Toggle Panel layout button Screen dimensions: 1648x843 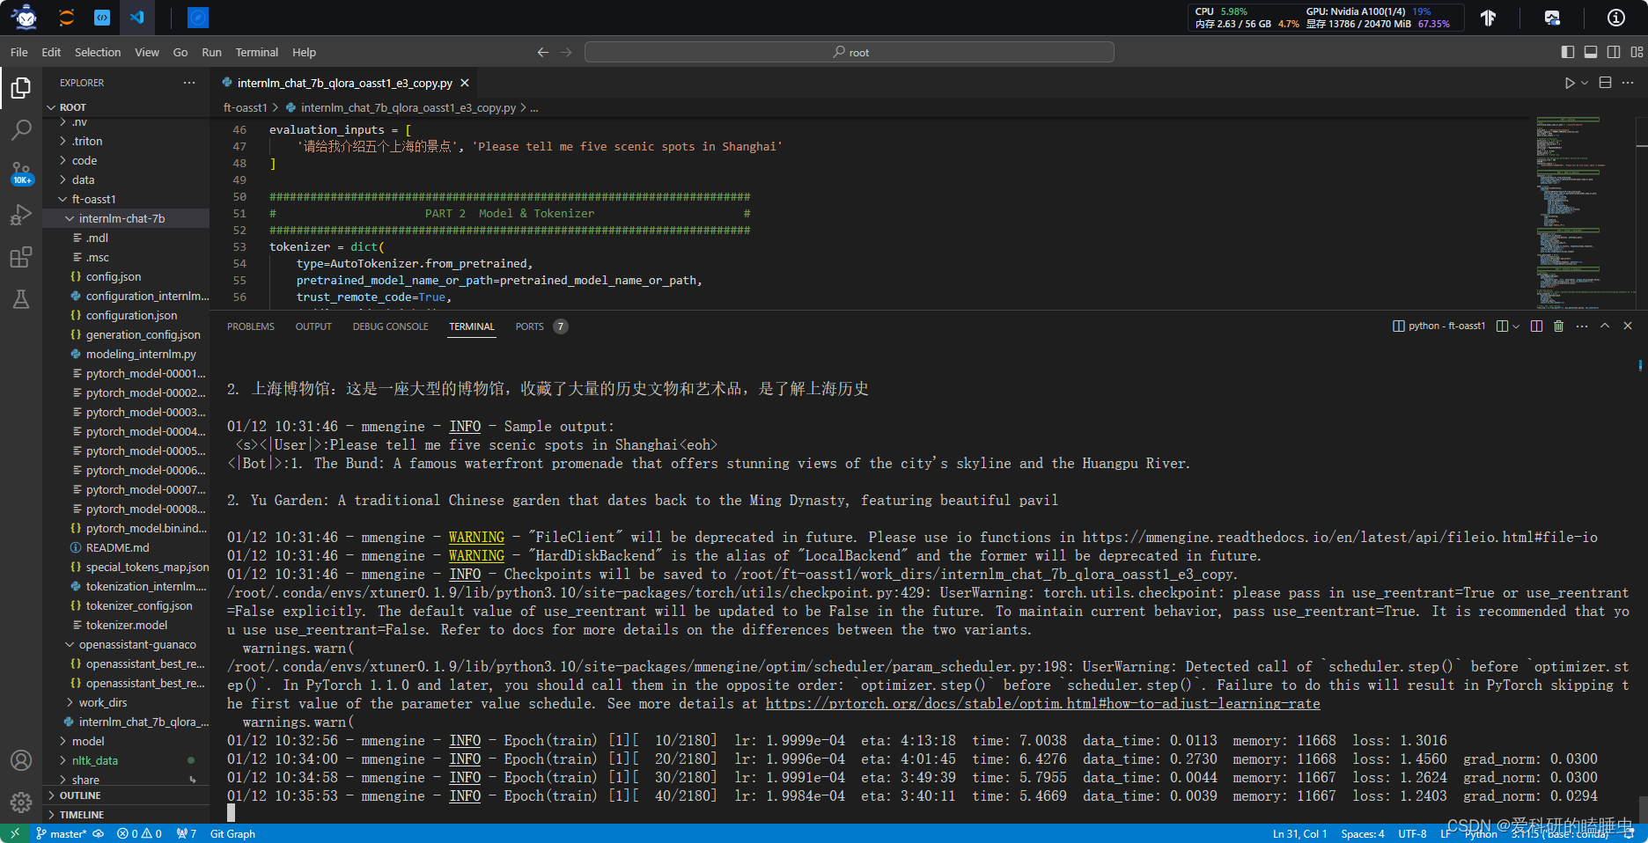click(1591, 53)
